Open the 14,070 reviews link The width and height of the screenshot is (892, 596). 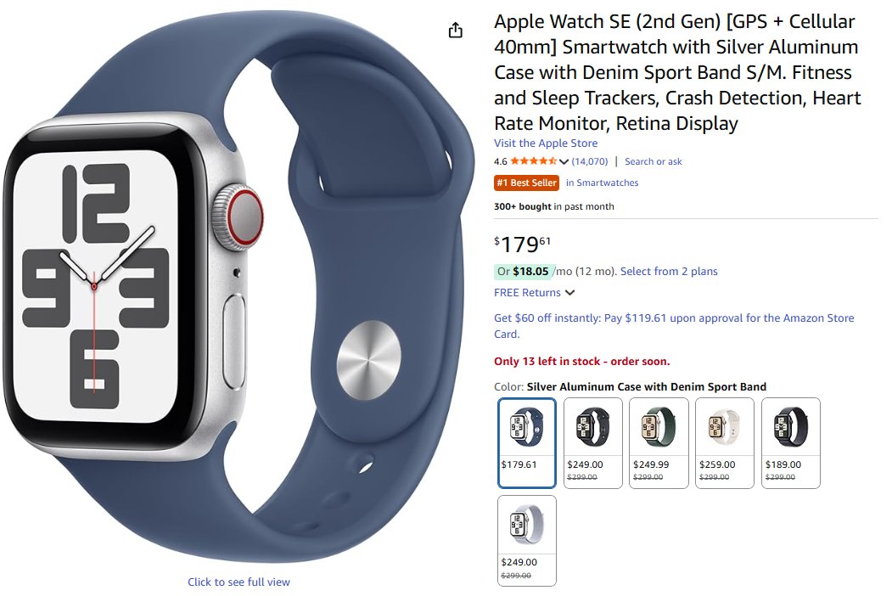point(589,161)
